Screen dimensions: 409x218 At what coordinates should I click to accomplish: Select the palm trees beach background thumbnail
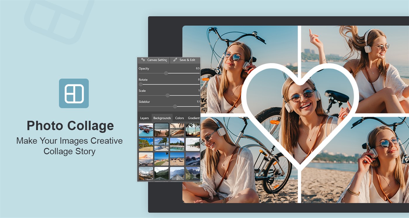click(x=193, y=129)
